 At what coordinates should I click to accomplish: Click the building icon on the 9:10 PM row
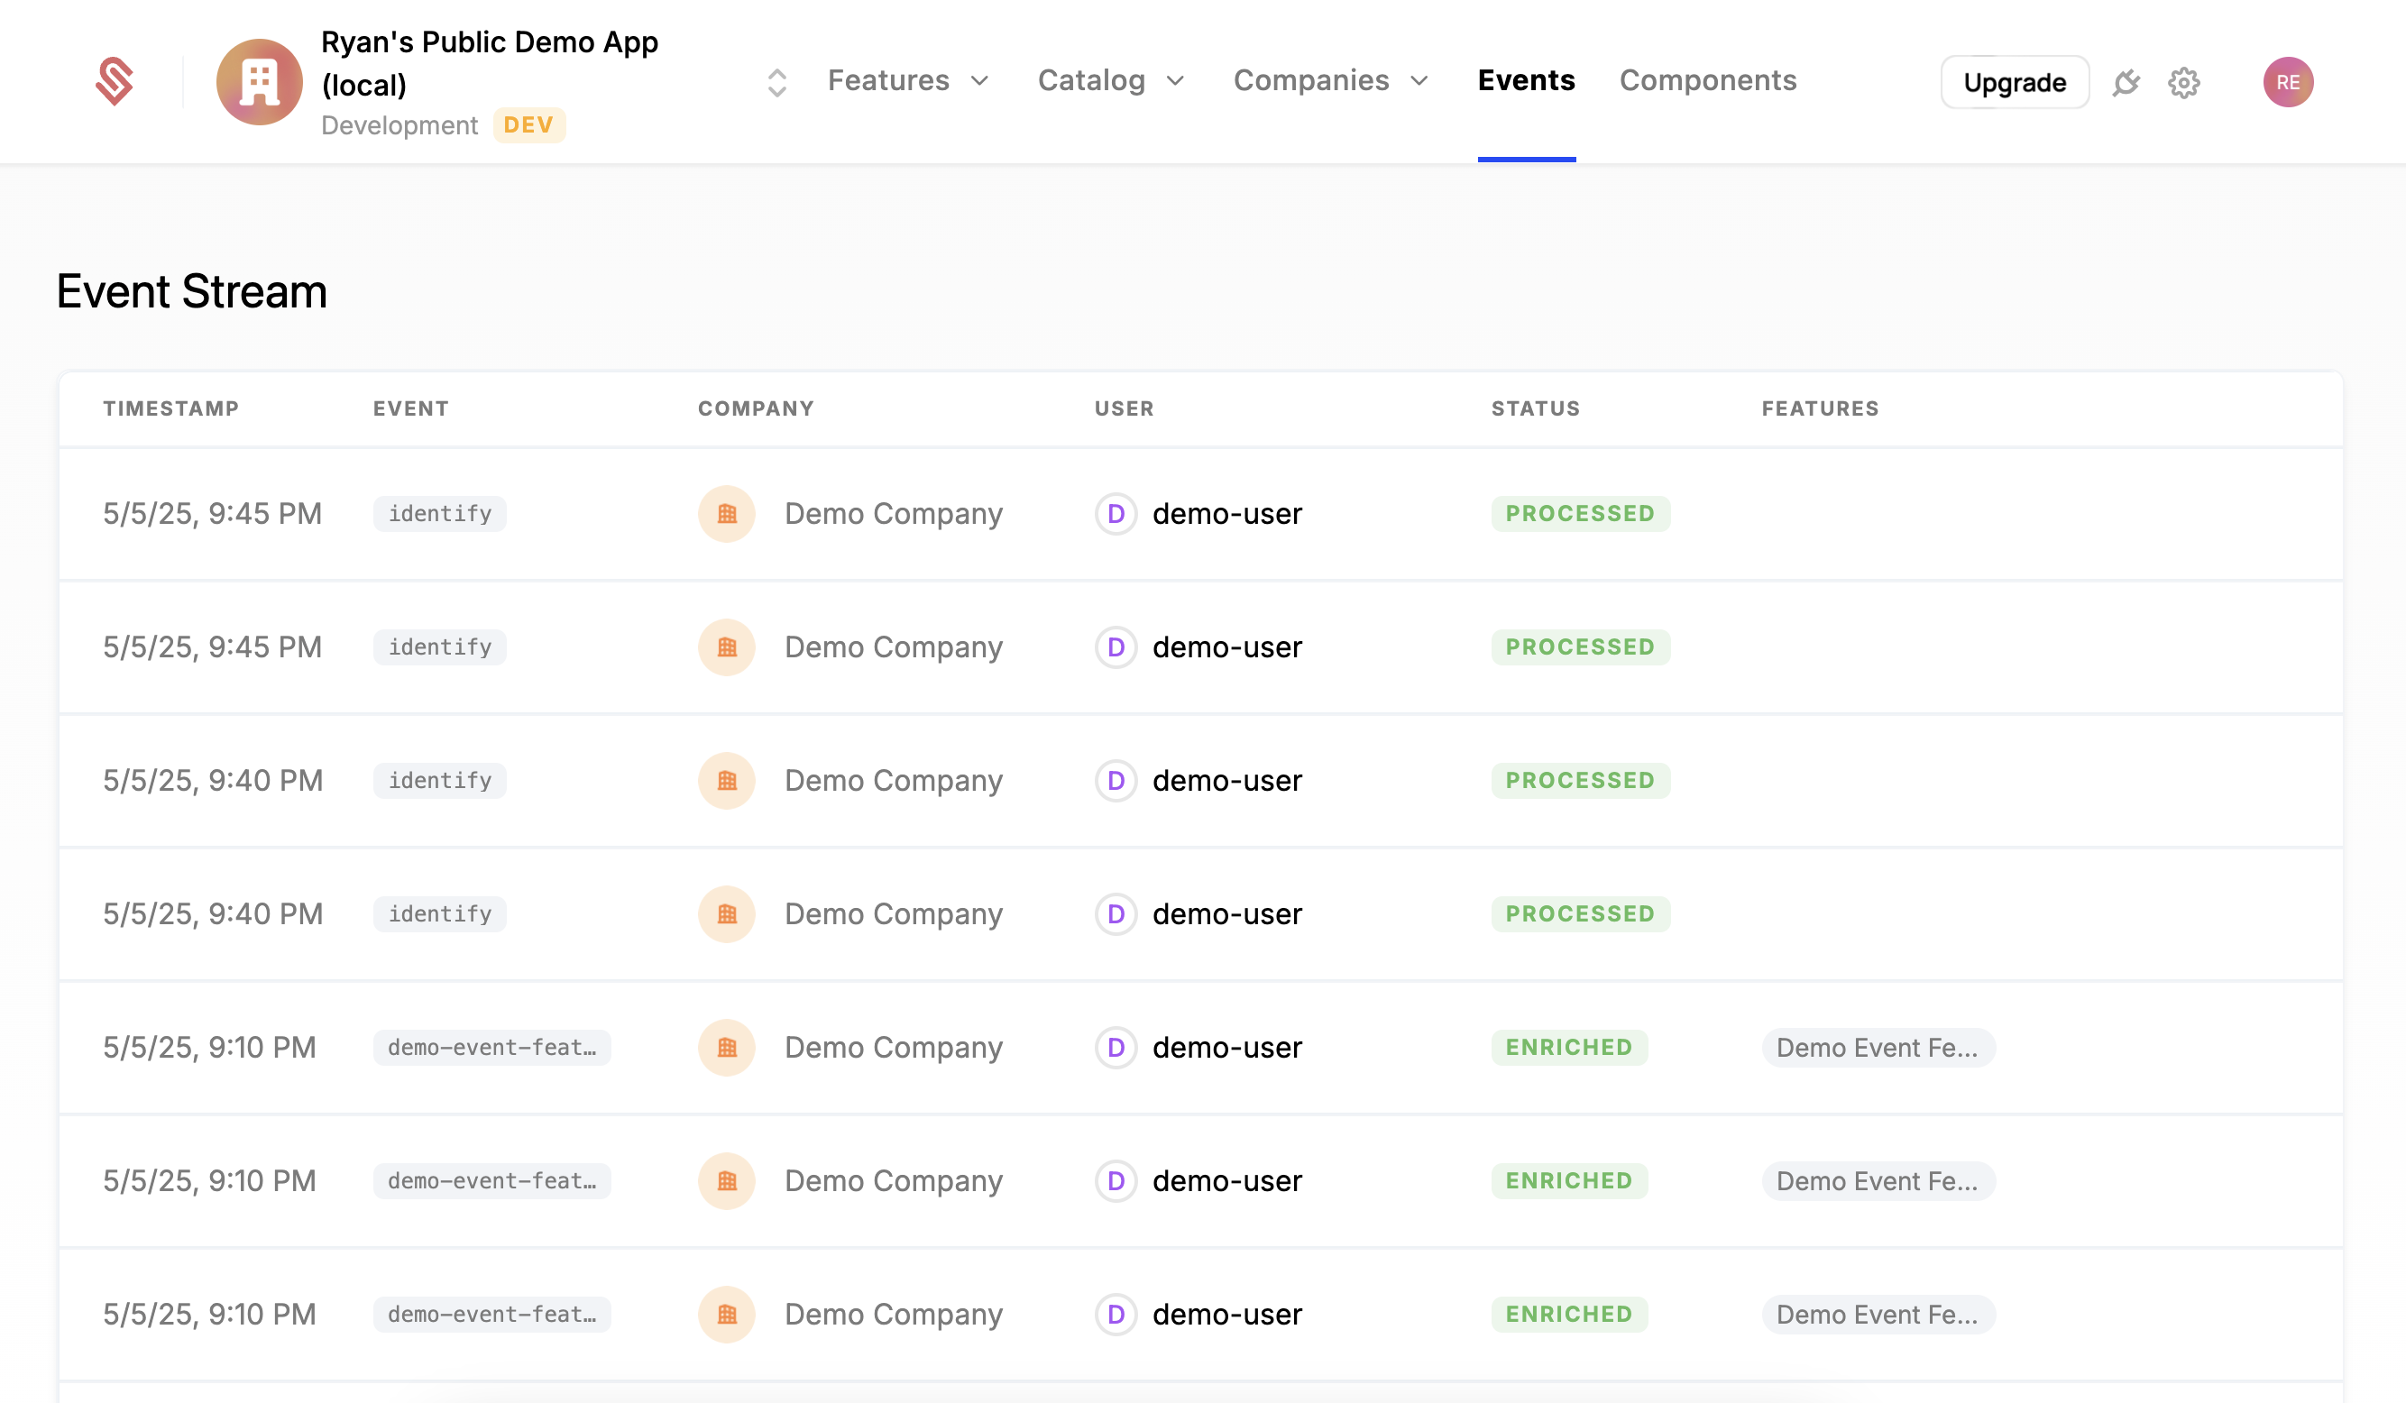tap(727, 1047)
